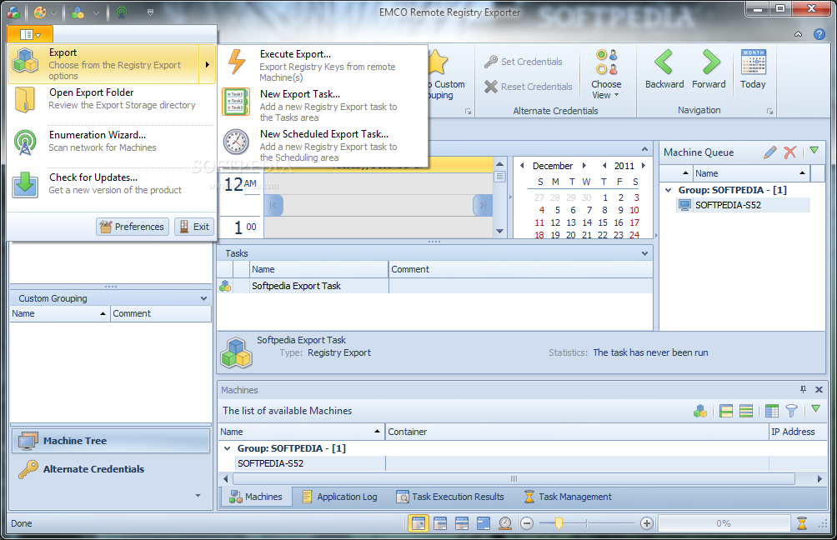Open help with the question mark icon
The width and height of the screenshot is (837, 540).
819,34
